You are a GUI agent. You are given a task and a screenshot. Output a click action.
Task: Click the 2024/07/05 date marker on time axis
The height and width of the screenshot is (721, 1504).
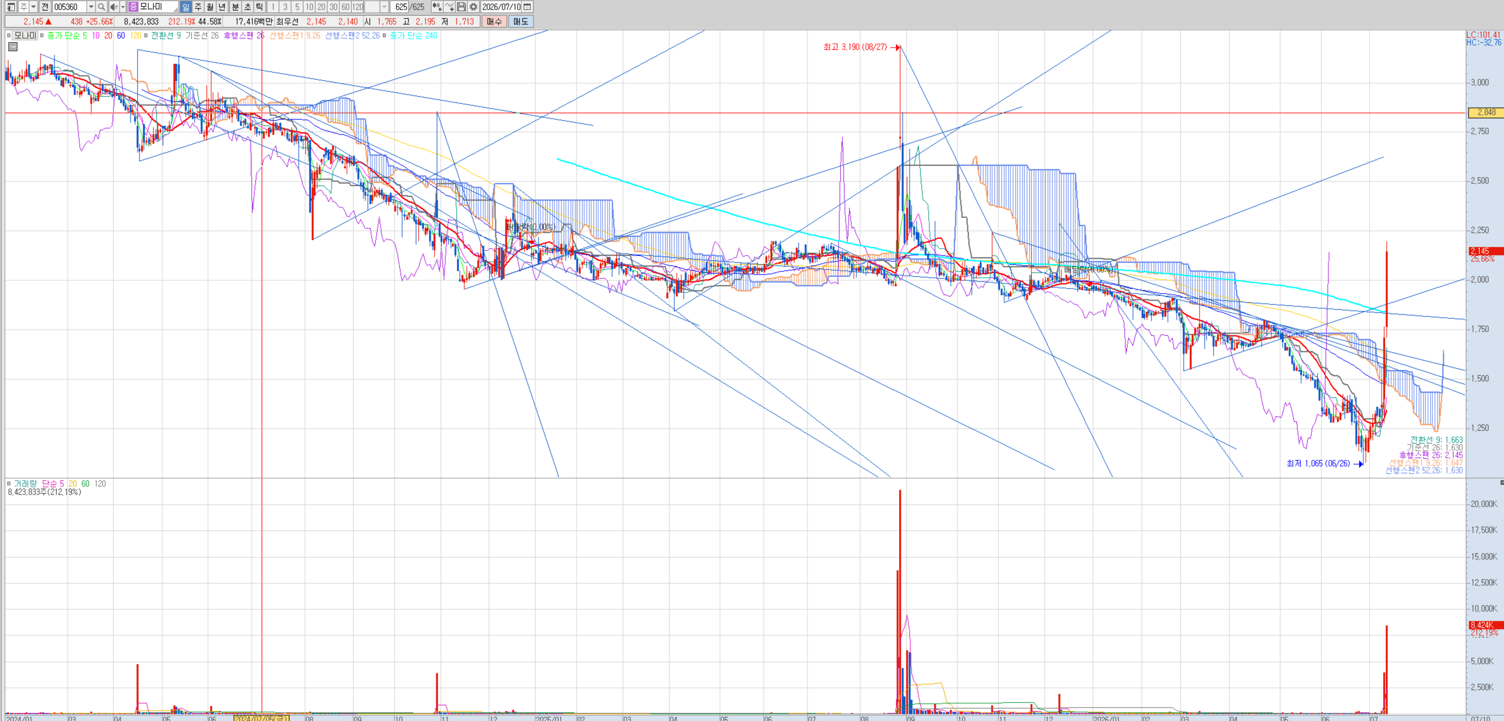[x=261, y=718]
